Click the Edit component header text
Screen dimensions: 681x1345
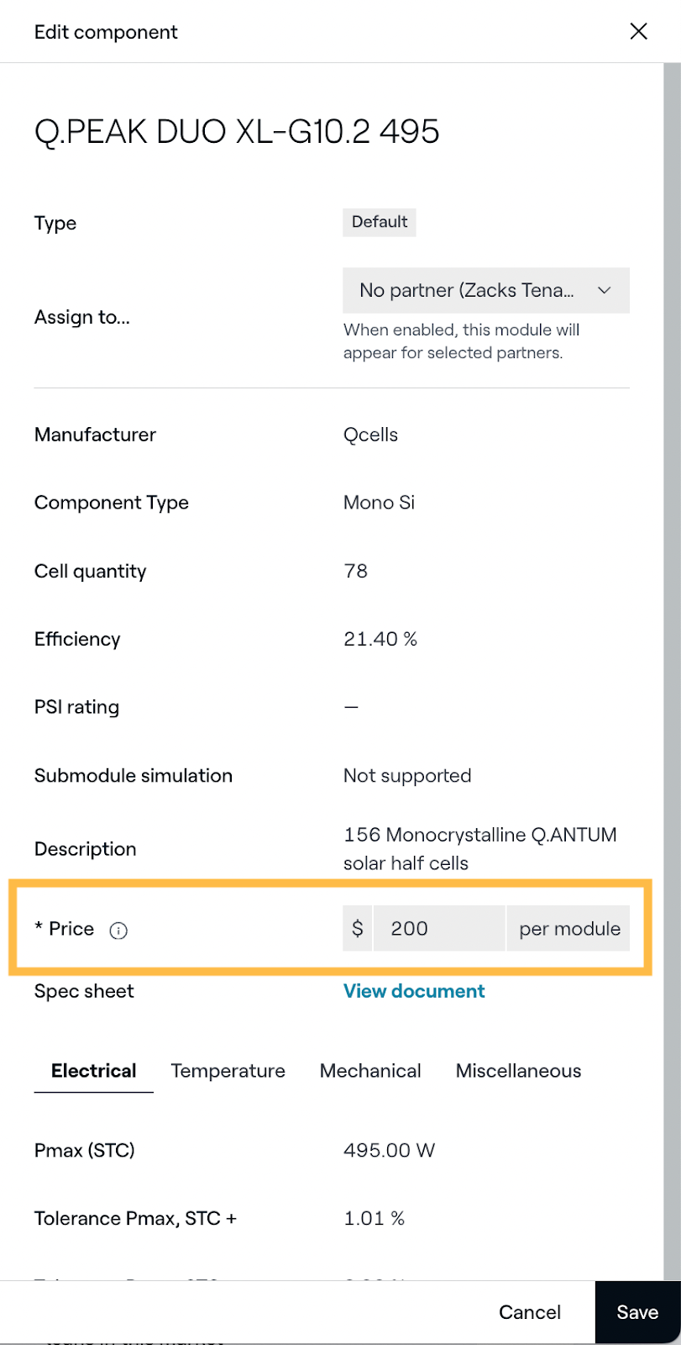point(106,32)
